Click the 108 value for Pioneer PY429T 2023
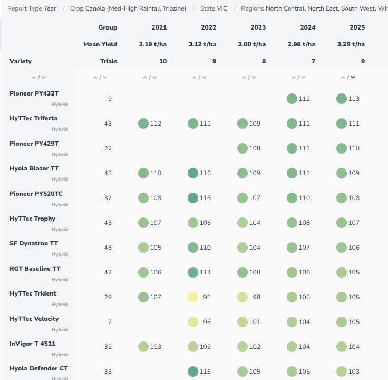388x380 pixels. tap(255, 148)
